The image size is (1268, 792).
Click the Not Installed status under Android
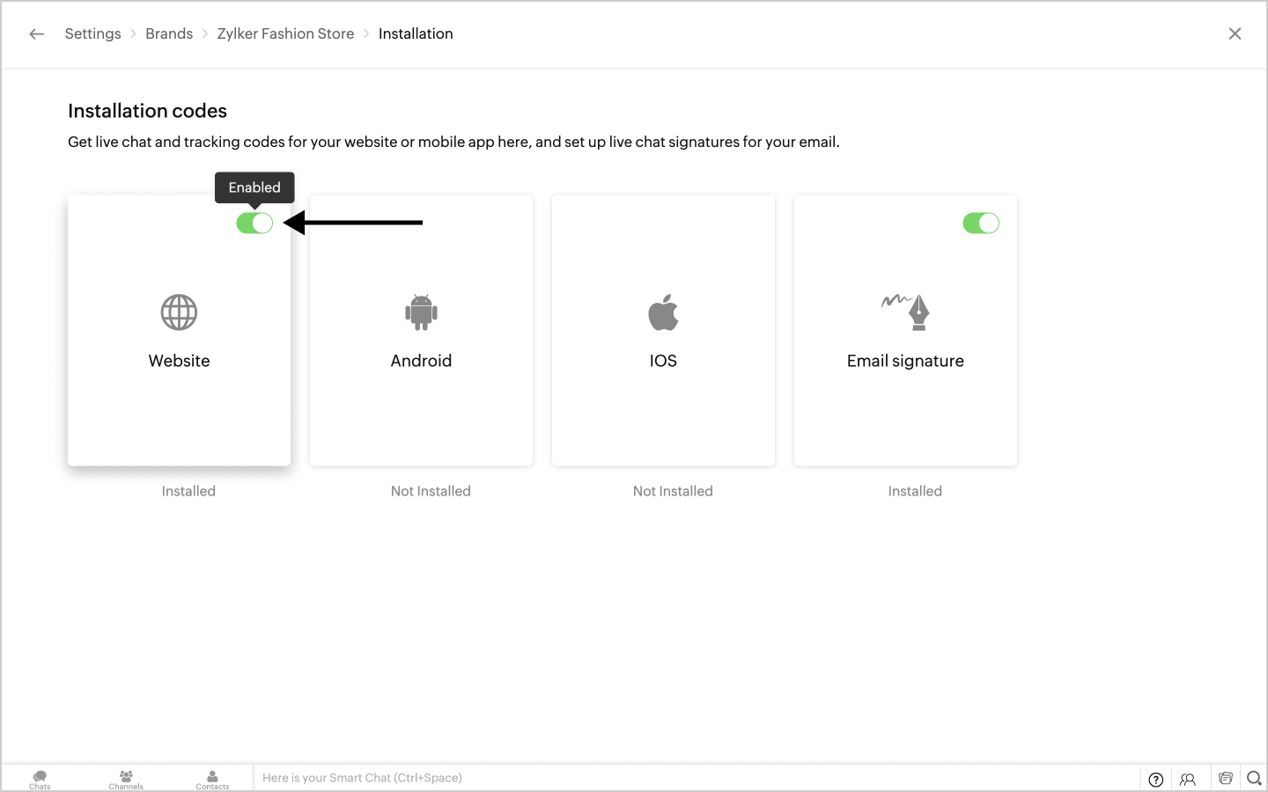[x=431, y=491]
